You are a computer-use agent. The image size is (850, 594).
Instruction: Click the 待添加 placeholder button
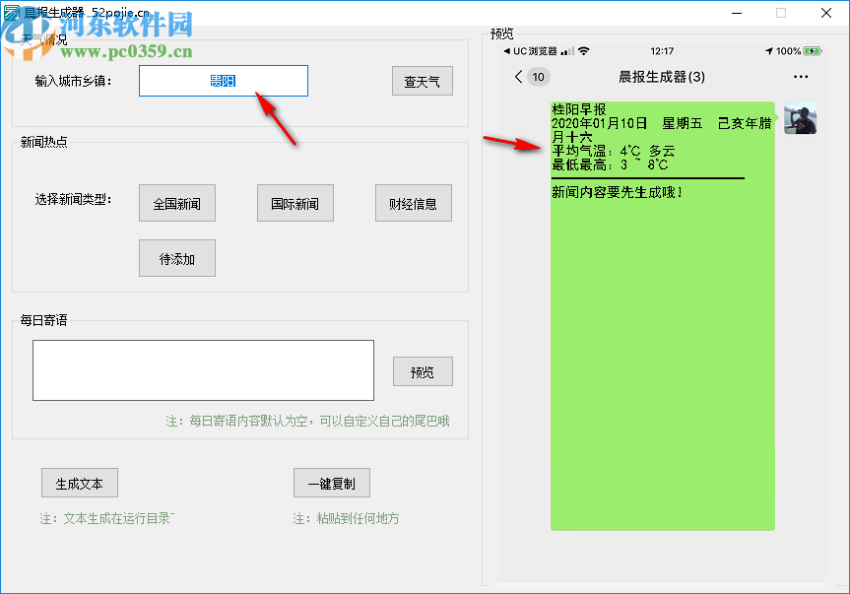click(176, 258)
